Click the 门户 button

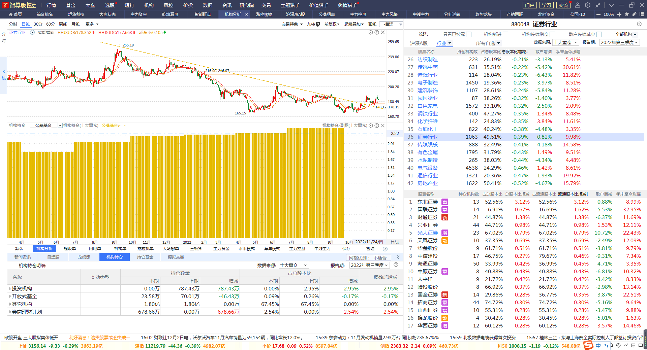(529, 5)
